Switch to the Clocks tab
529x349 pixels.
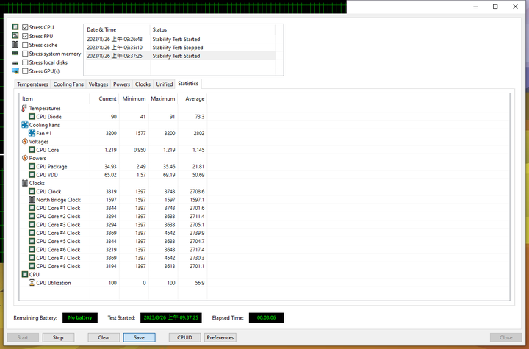143,84
